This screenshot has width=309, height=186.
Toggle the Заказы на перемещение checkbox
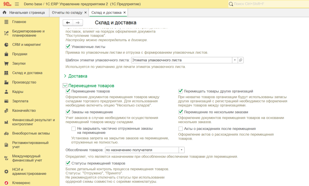click(68, 112)
